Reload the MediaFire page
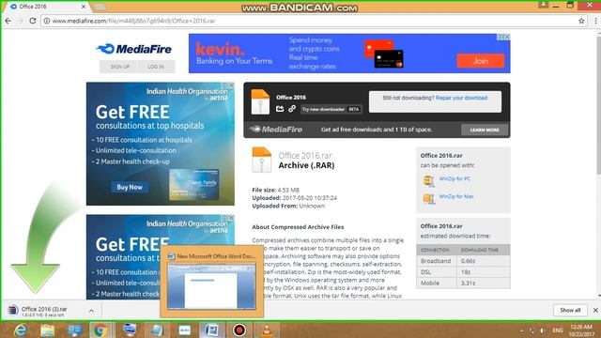This screenshot has width=601, height=338. point(33,21)
